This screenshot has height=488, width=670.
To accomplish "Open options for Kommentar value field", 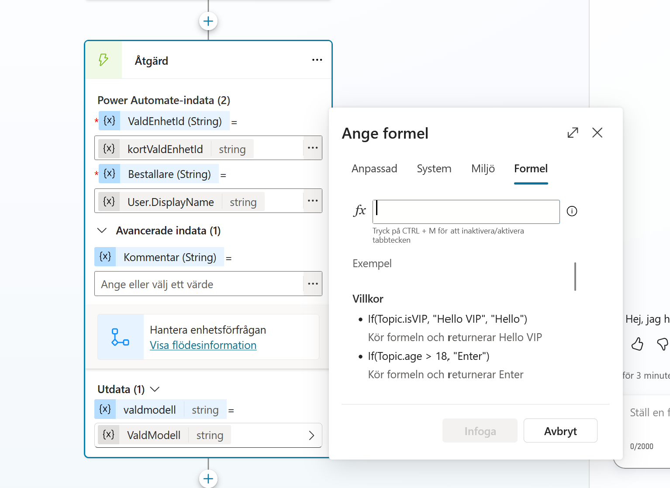I will 313,284.
